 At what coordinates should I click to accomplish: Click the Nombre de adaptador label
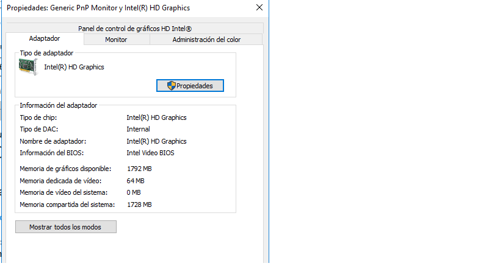(x=53, y=141)
